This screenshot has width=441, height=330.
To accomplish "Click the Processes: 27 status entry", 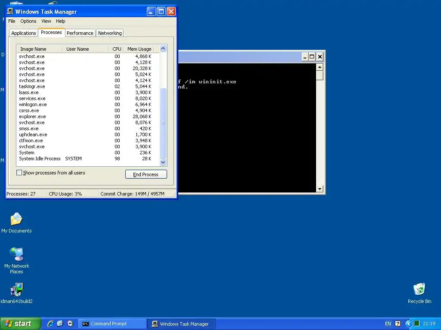I will tap(26, 194).
